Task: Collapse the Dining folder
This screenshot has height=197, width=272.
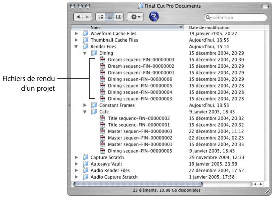Action: (85, 53)
